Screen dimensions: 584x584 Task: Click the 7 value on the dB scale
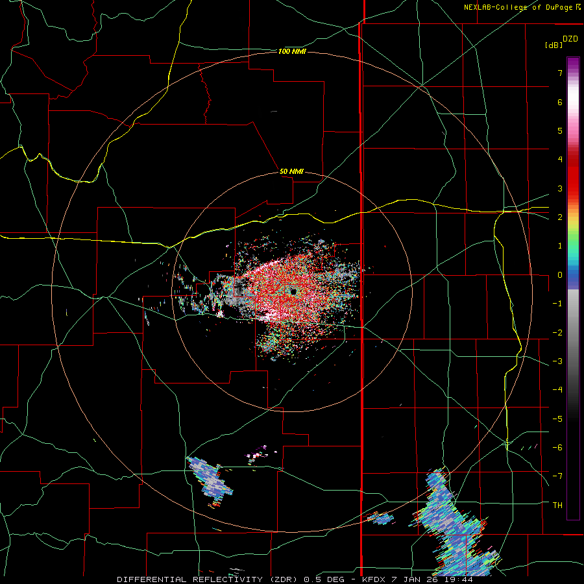560,73
